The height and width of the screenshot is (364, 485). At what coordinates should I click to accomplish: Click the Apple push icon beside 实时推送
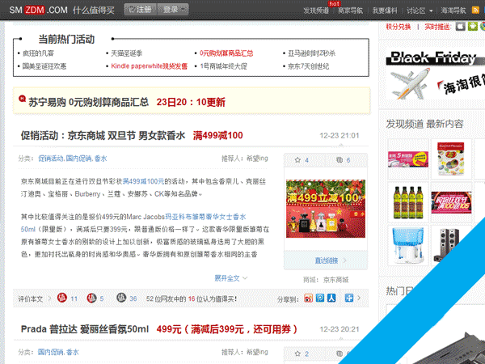[x=460, y=27]
